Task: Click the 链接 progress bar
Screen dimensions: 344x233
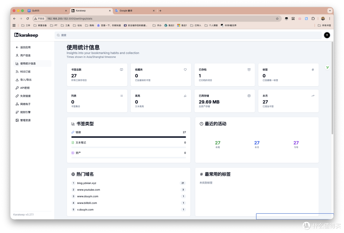Action: coord(129,137)
